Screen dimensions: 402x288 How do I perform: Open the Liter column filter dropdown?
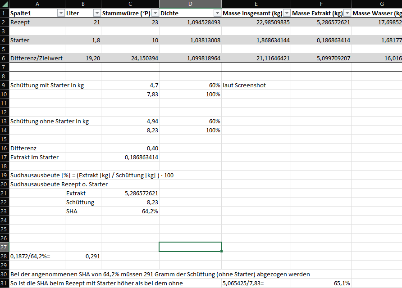click(96, 13)
